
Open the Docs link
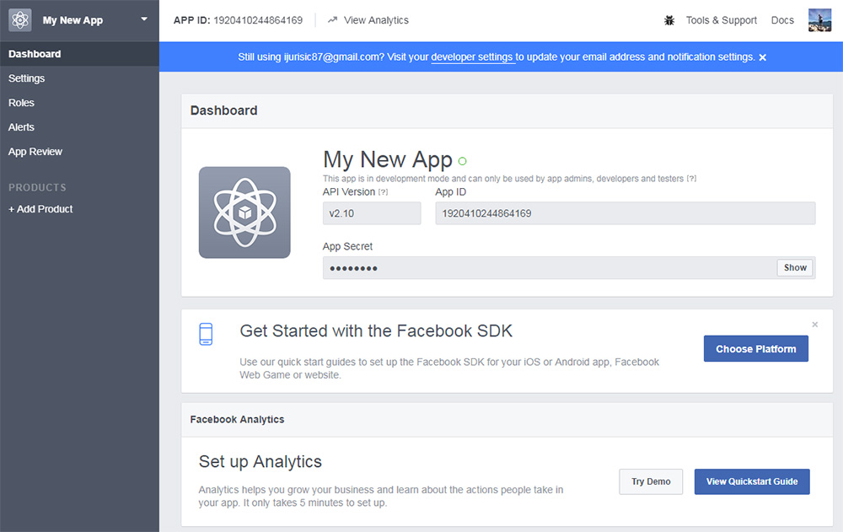tap(782, 20)
